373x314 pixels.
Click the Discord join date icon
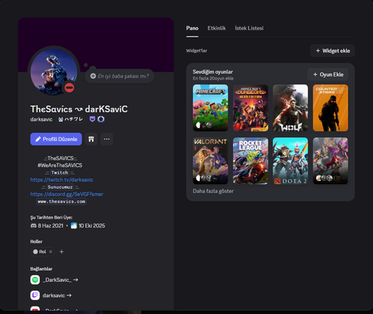(x=34, y=226)
